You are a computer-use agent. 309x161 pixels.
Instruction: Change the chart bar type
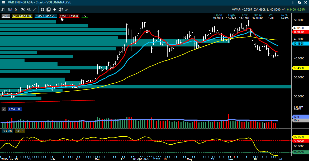(3, 10)
